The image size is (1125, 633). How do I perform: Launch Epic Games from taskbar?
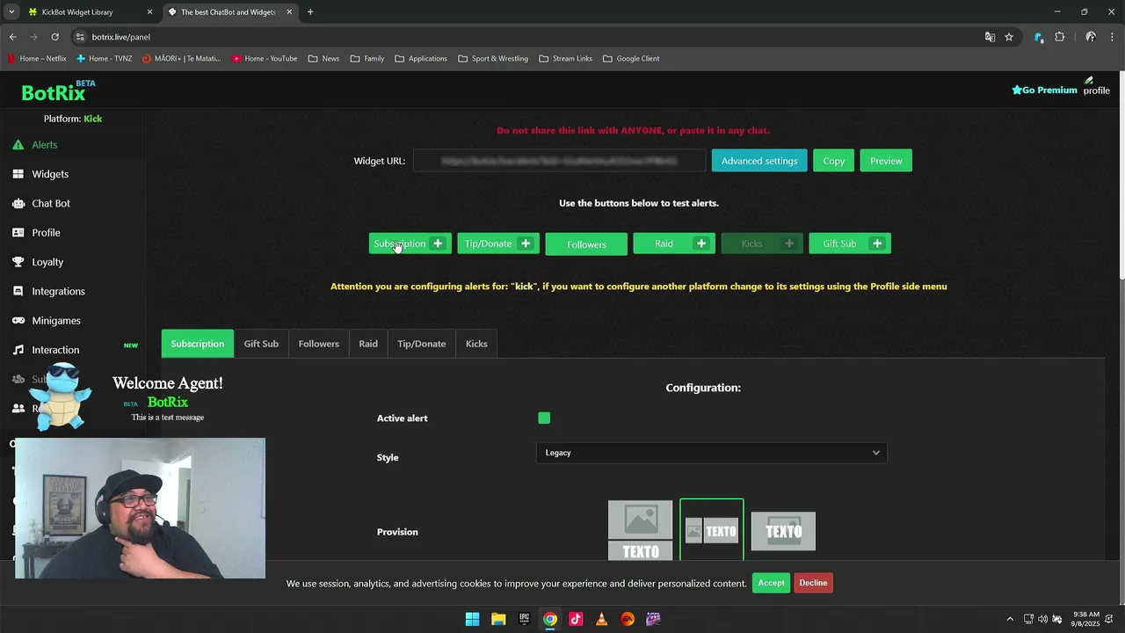pos(524,619)
